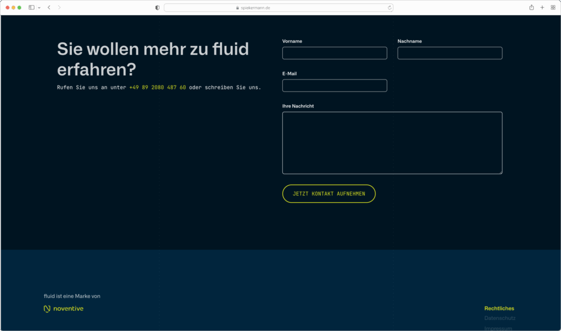Open the Datenschutz link in the footer

499,317
